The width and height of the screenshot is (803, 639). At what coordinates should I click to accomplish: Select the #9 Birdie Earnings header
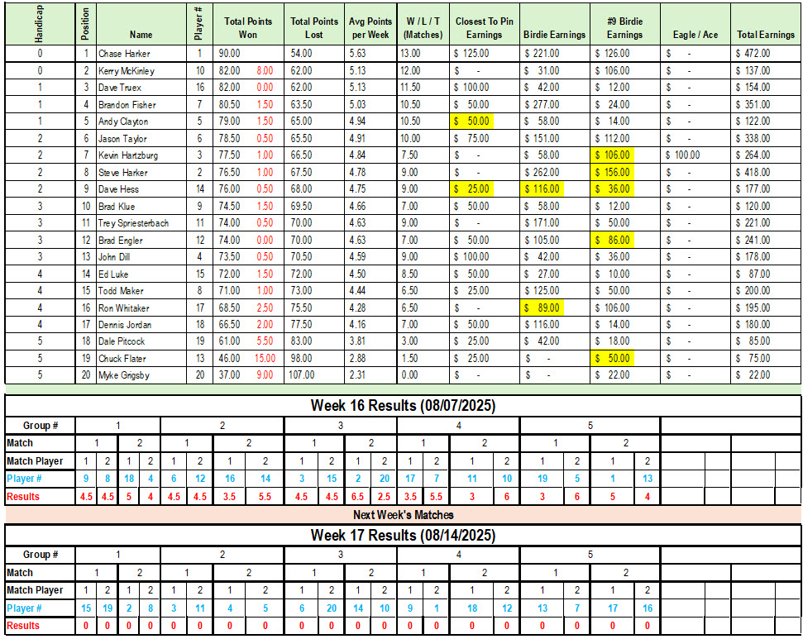624,28
